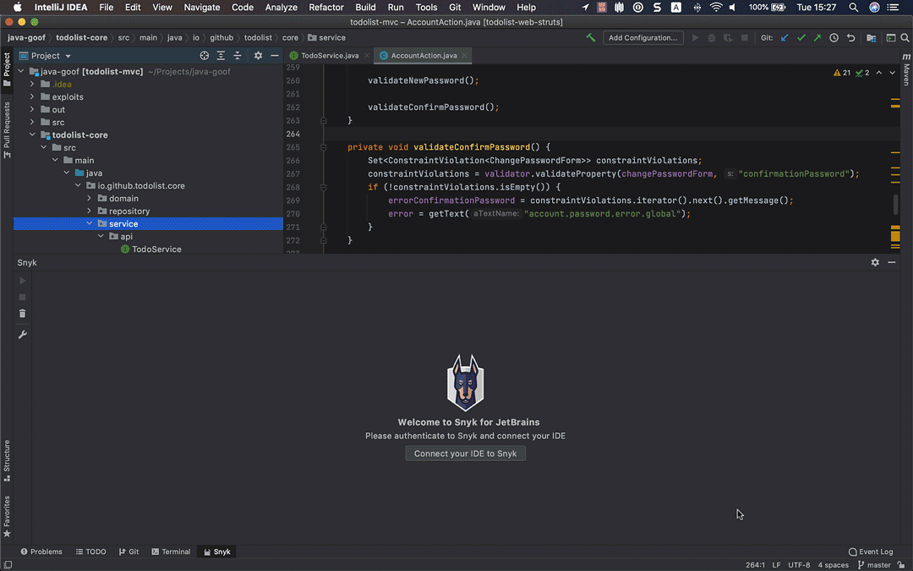
Task: Collapse the api package
Action: click(x=101, y=237)
